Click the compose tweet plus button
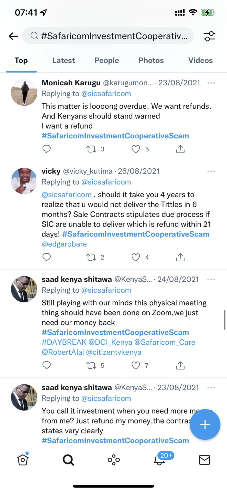This screenshot has height=492, width=227. pos(205,425)
